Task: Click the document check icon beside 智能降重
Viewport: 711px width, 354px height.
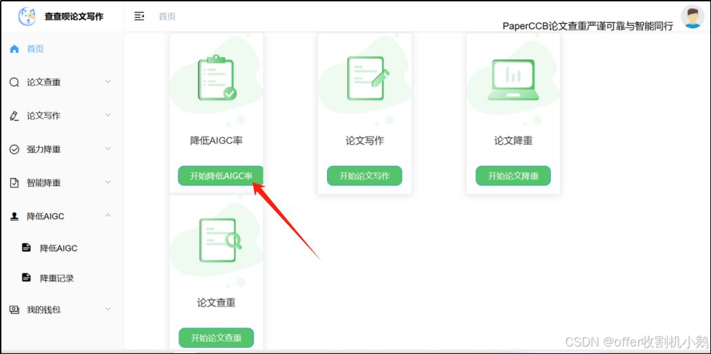Action: (14, 183)
